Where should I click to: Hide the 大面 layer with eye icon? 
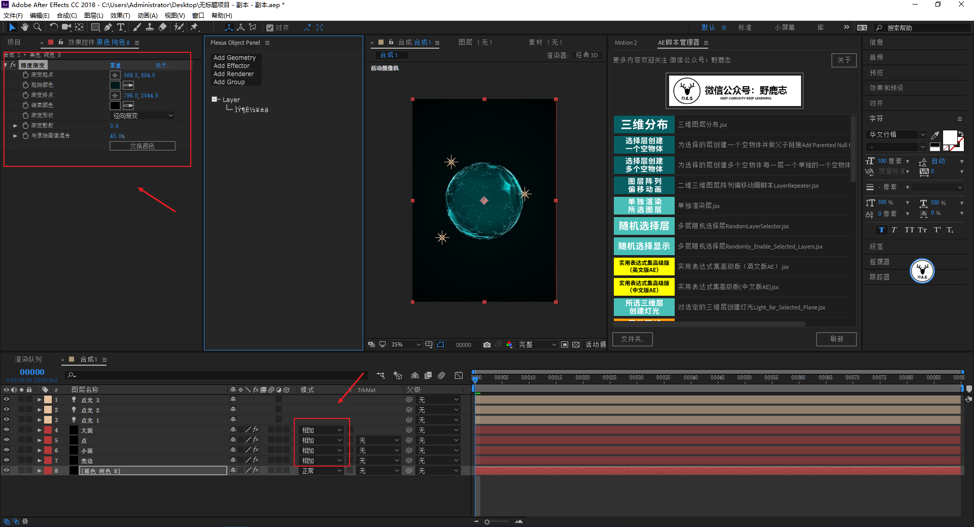[x=7, y=430]
